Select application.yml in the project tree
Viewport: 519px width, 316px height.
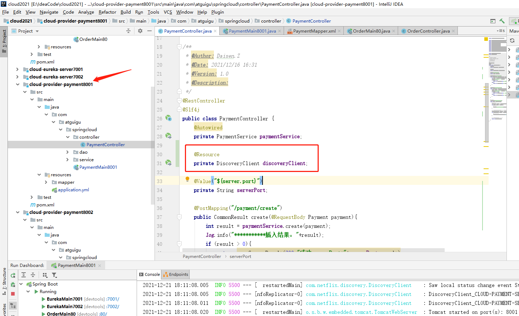point(73,190)
